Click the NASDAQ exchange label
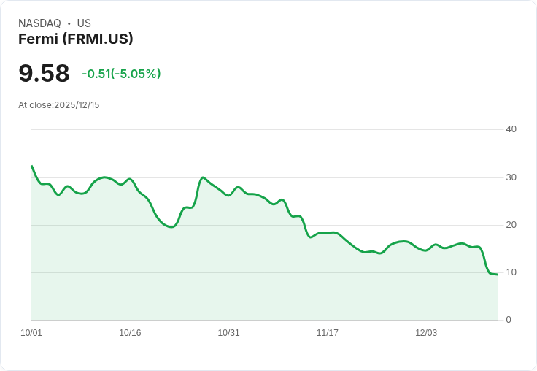 coord(39,23)
